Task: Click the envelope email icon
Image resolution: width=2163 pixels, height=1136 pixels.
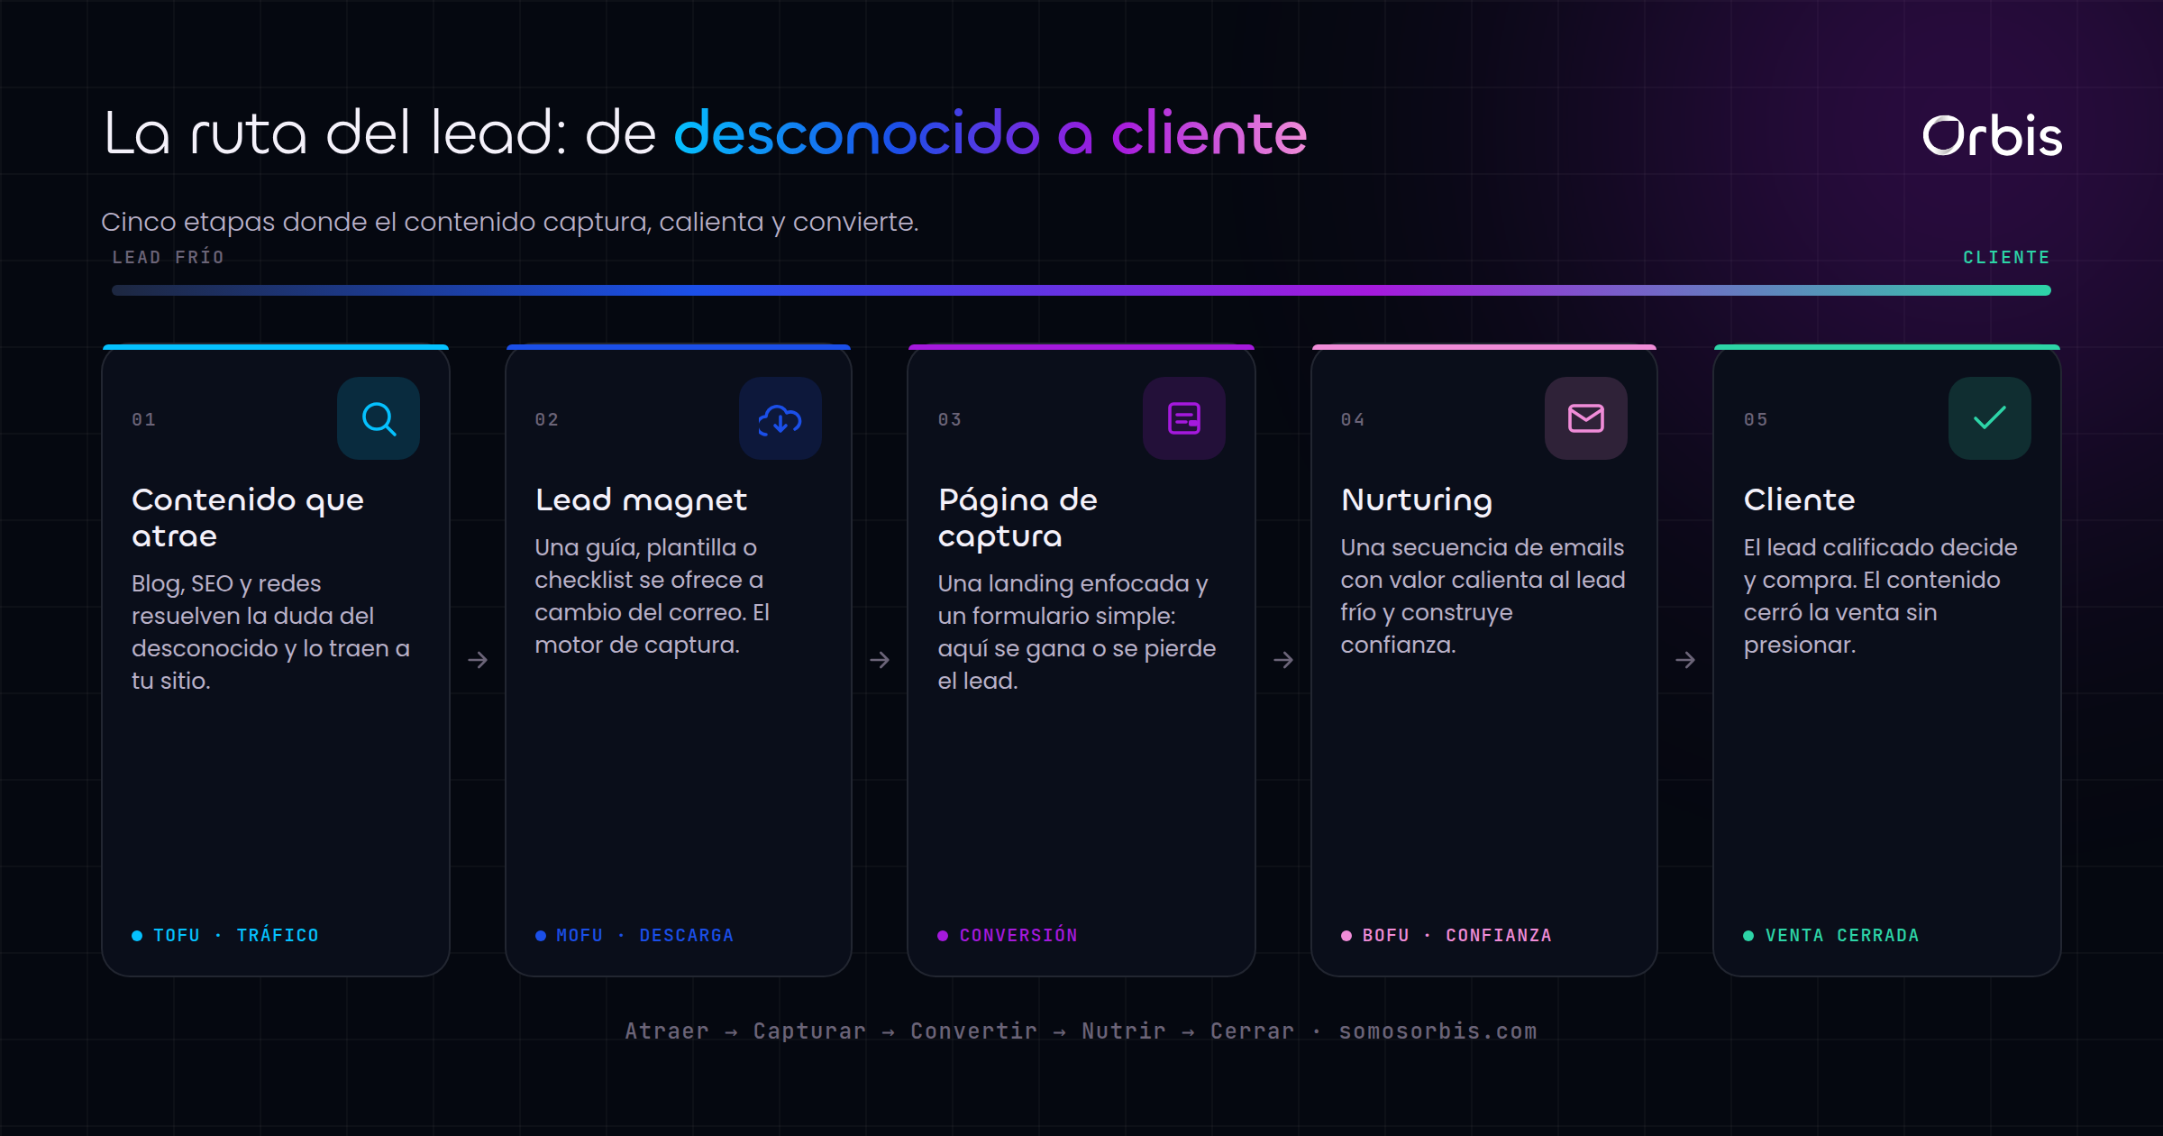Action: [x=1586, y=418]
